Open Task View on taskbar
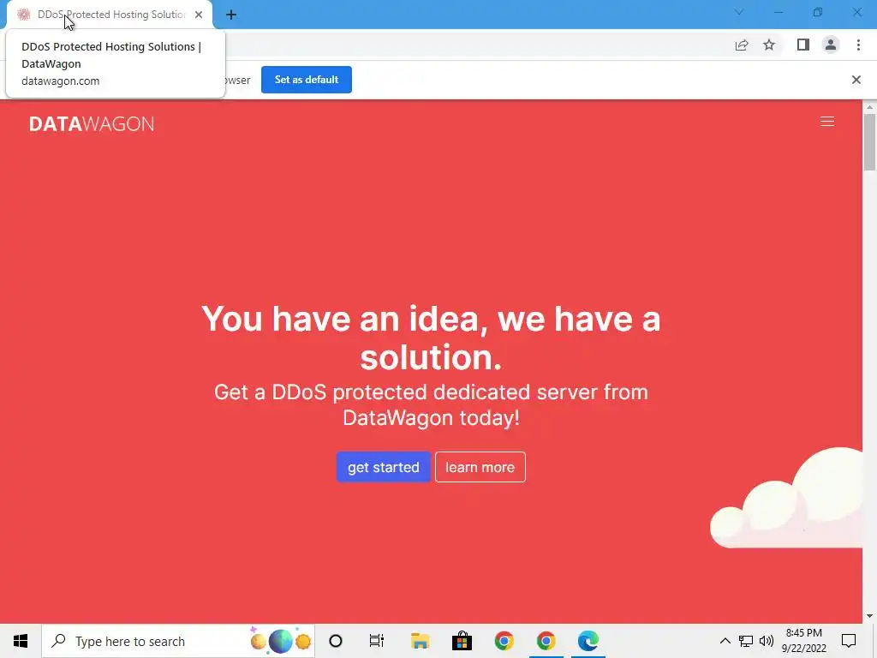Image resolution: width=877 pixels, height=658 pixels. (x=377, y=641)
